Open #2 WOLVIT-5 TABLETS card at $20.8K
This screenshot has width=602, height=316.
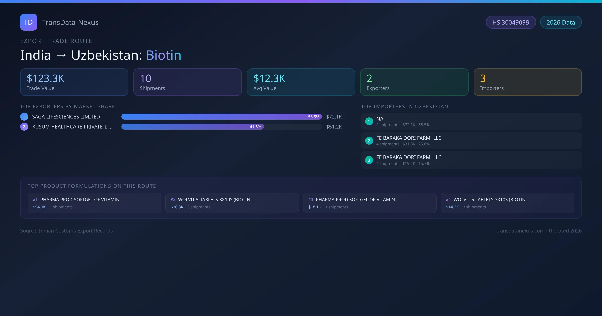coord(232,203)
